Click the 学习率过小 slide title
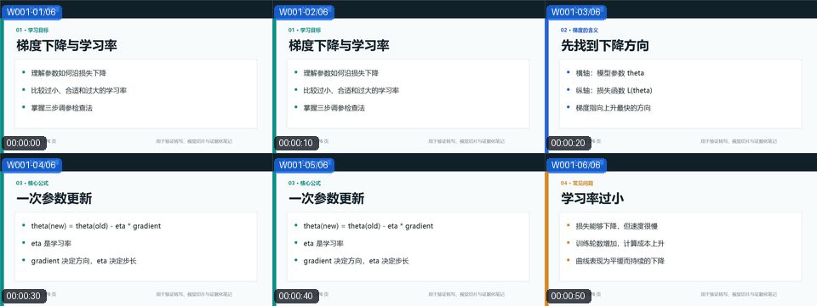The image size is (817, 306). point(592,199)
